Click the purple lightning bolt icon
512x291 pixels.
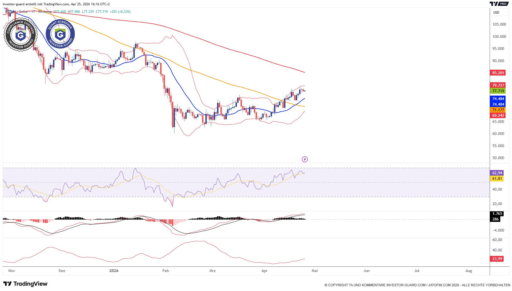coord(305,159)
